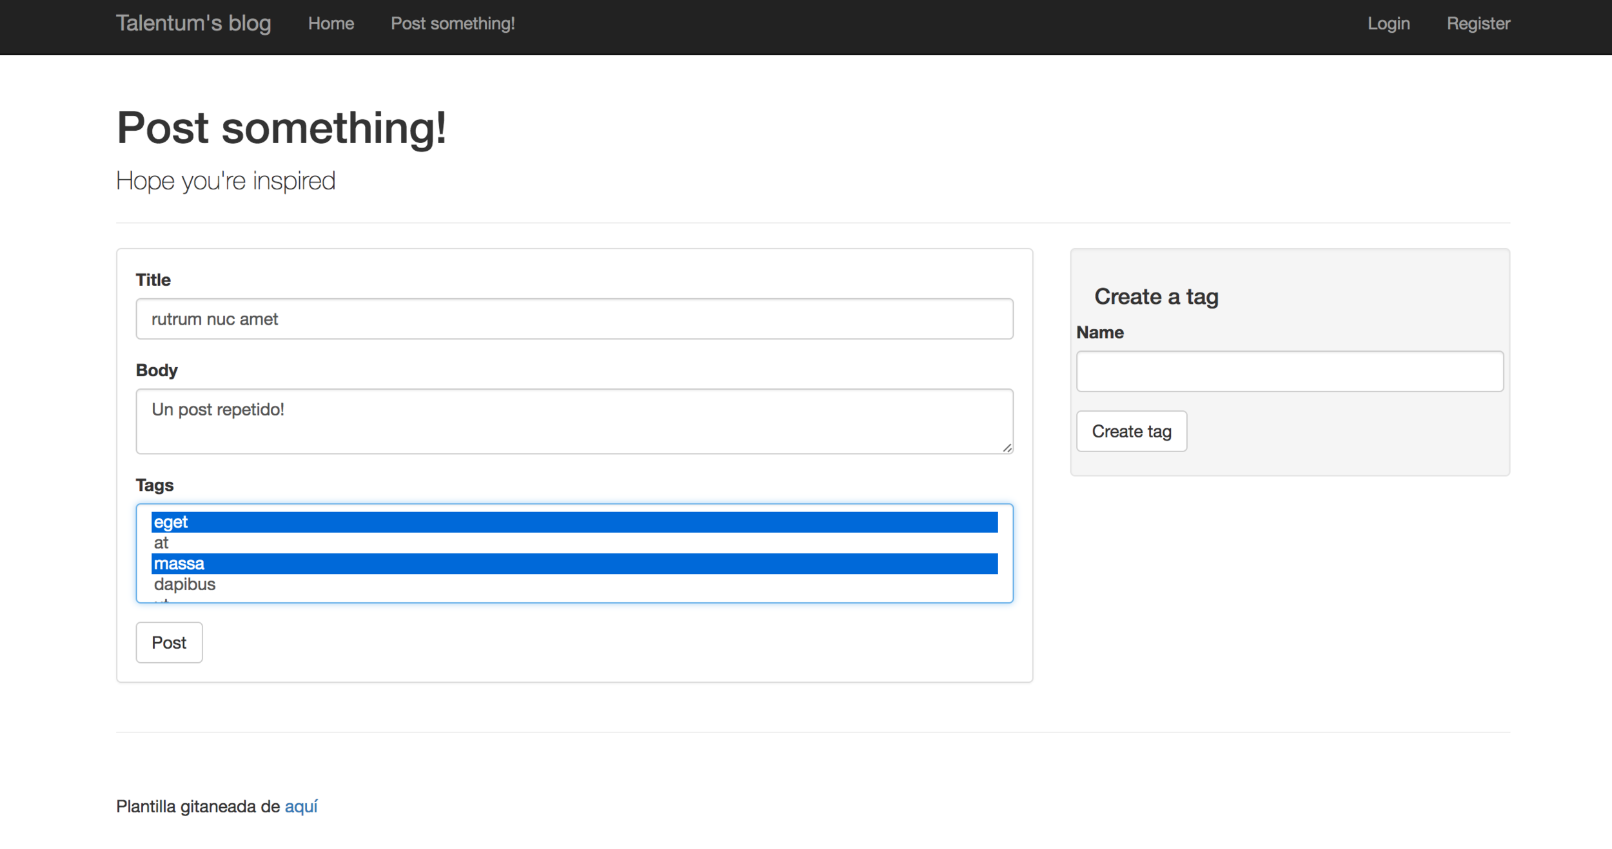Click the tag Name label
1612x849 pixels.
tap(1100, 332)
